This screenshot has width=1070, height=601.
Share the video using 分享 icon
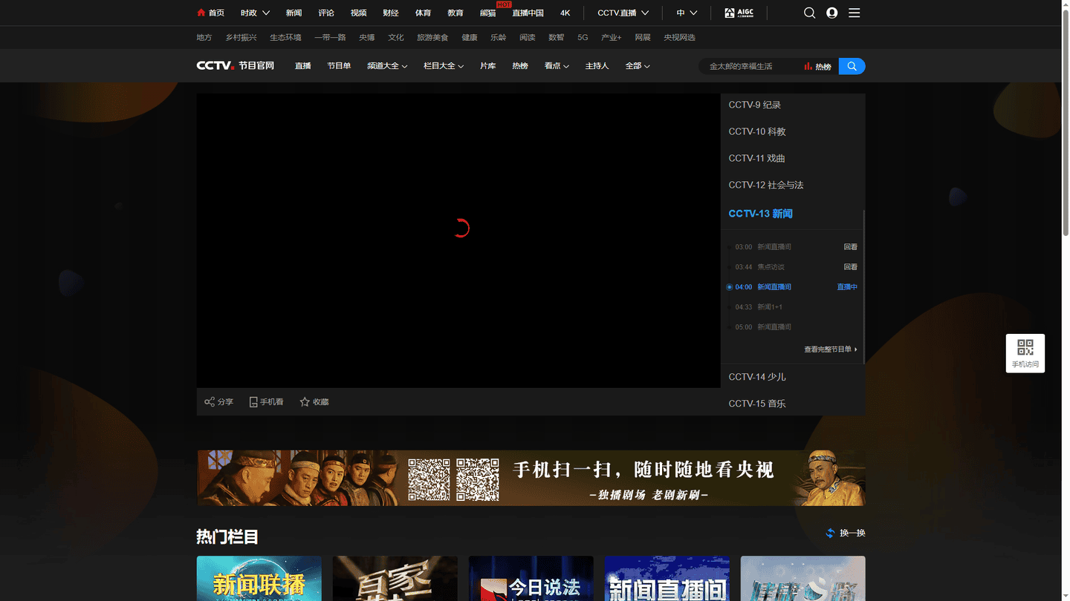point(218,401)
